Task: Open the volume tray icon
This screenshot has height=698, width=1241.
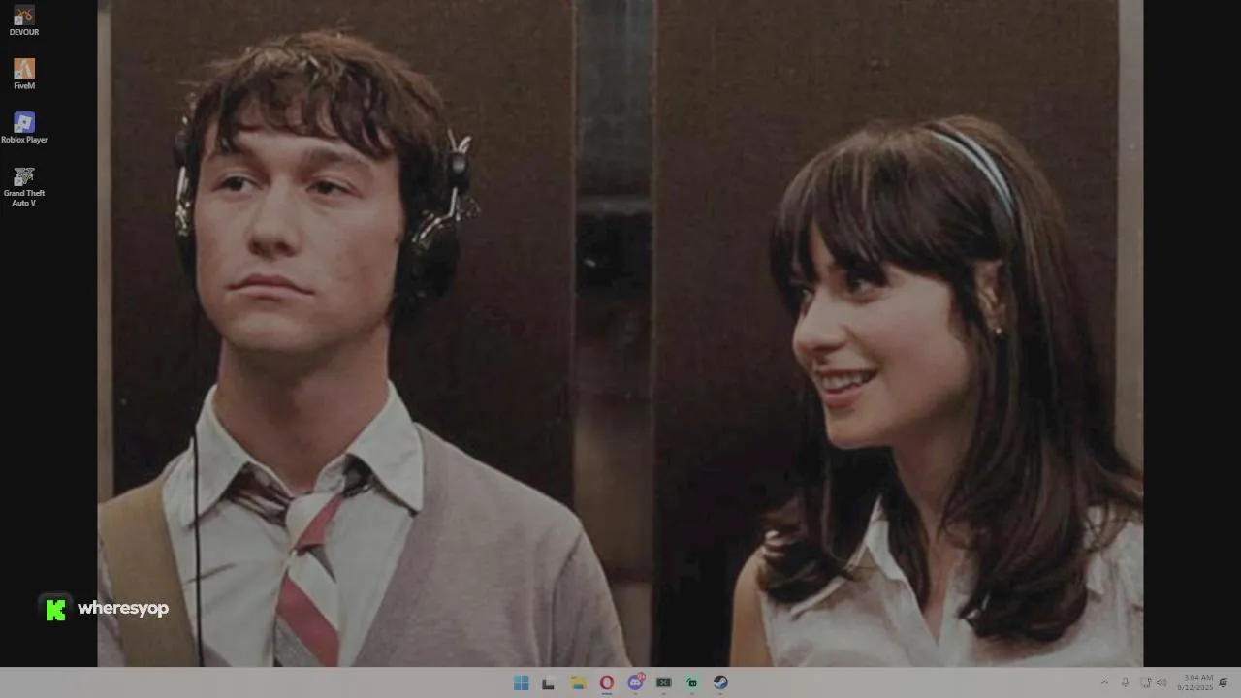Action: [1161, 682]
